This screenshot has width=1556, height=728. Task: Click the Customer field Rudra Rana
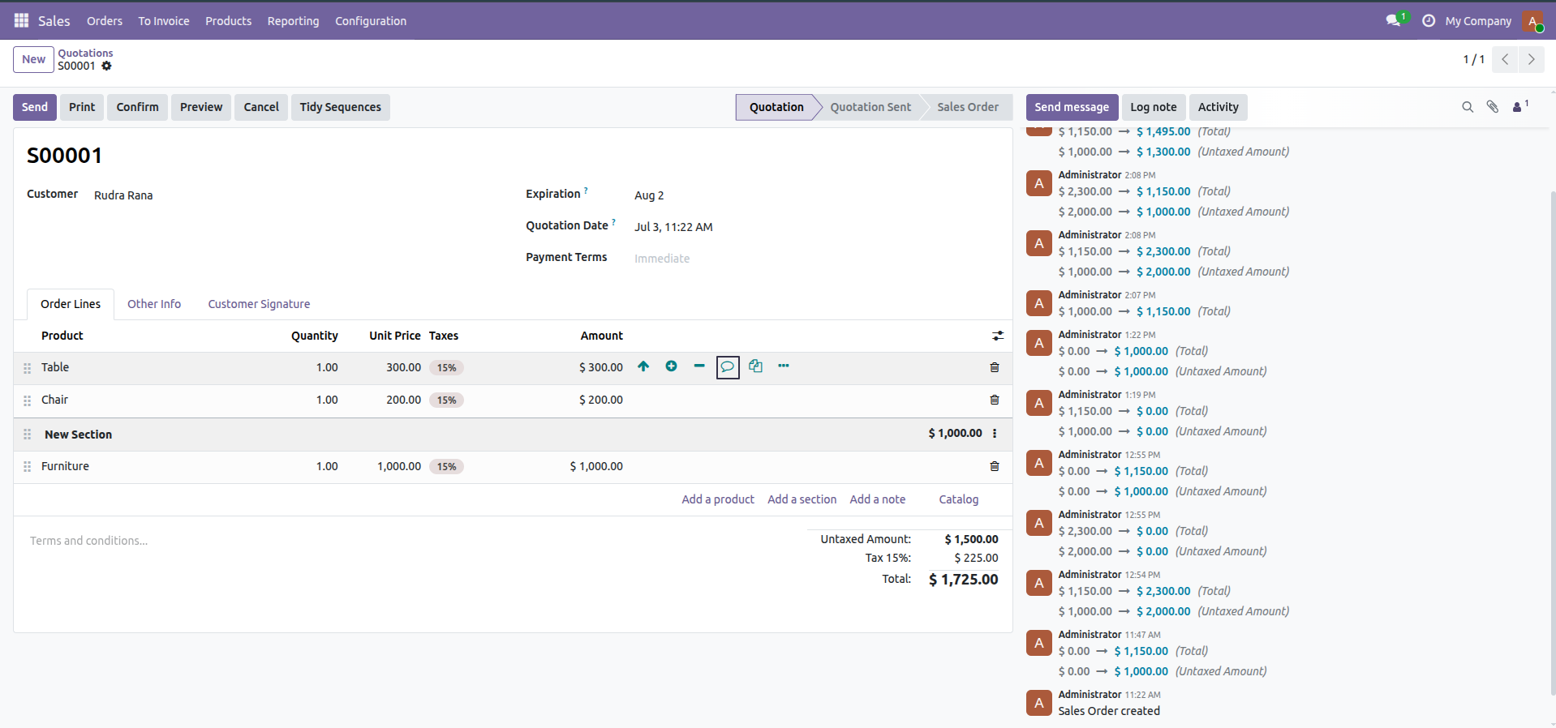coord(123,195)
